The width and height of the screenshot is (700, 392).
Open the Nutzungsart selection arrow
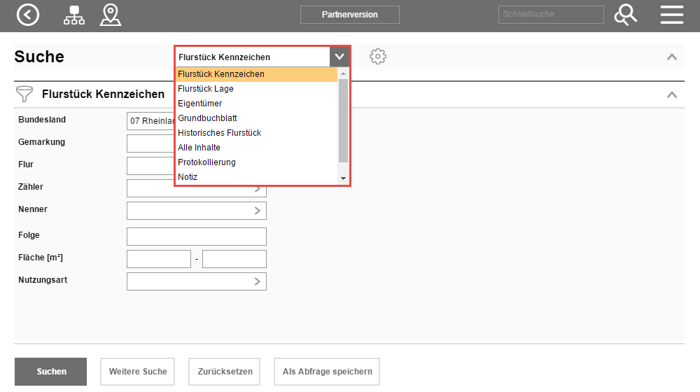[257, 281]
